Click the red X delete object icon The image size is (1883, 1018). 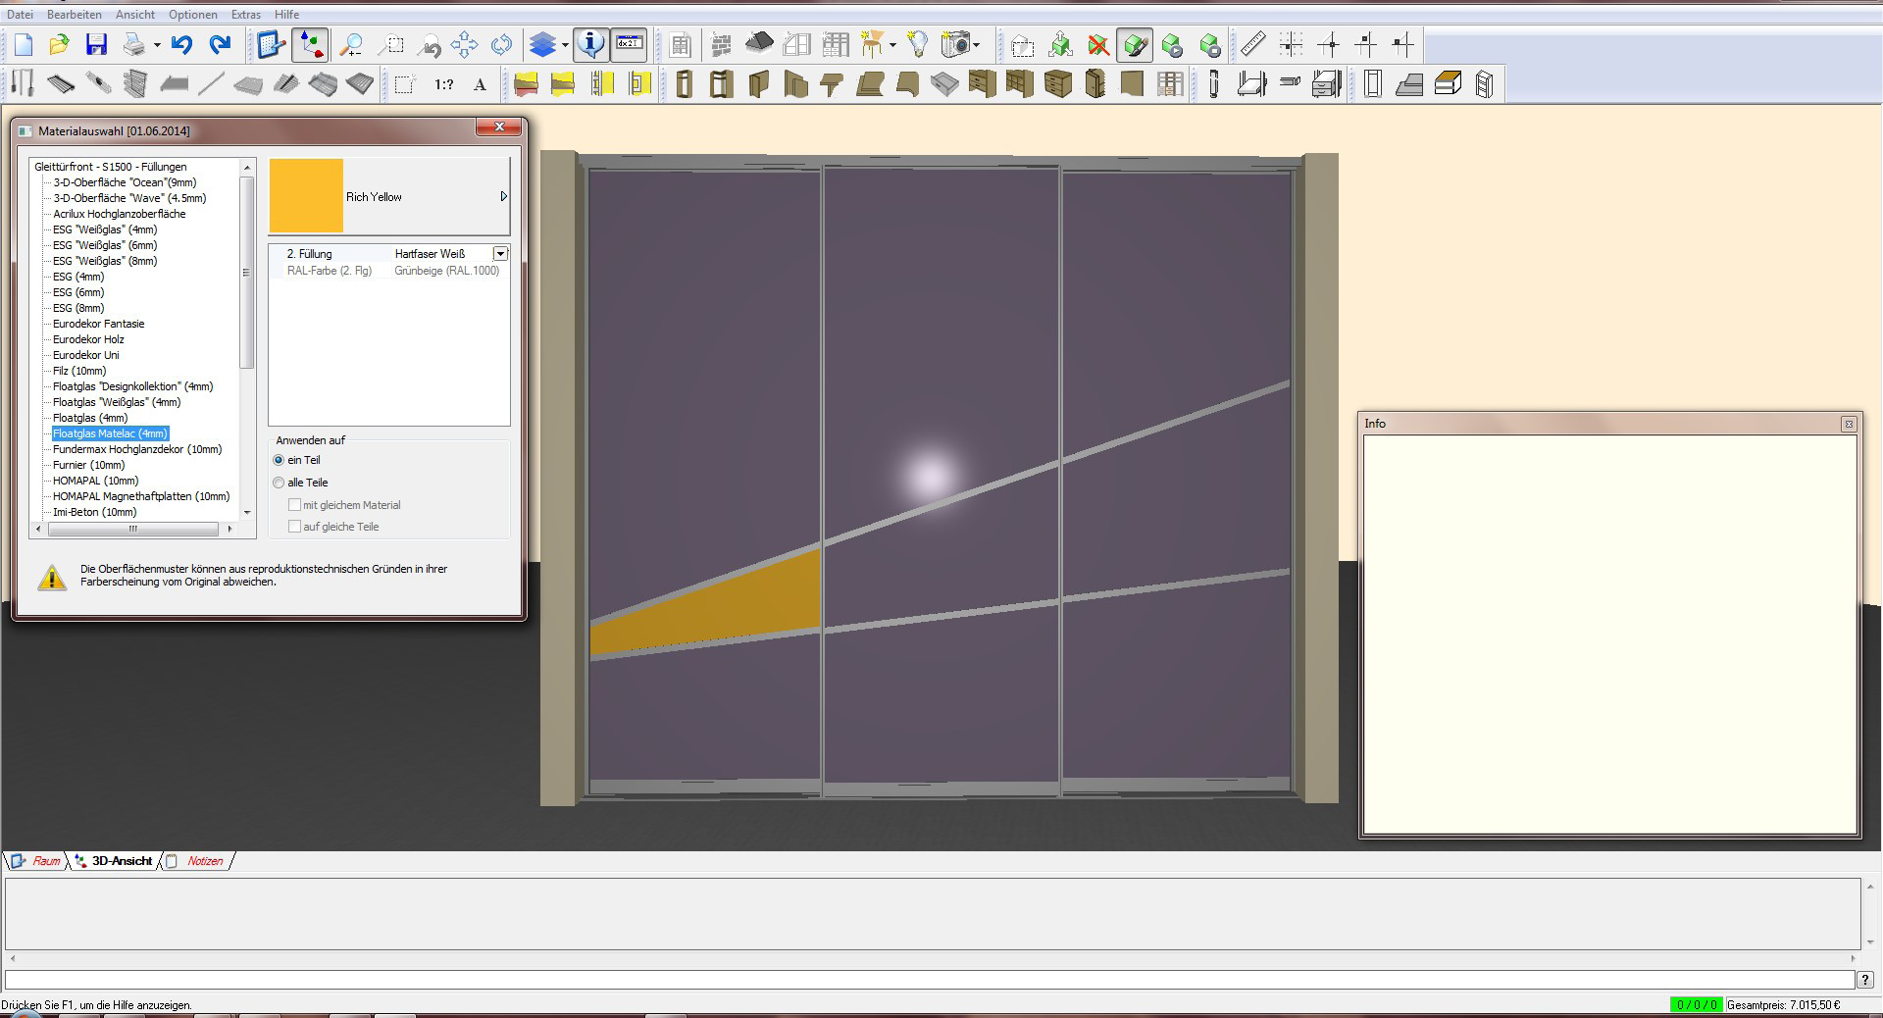[x=1098, y=45]
